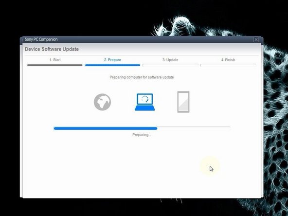Click the empty Update step bar
This screenshot has width=288, height=216.
(x=171, y=65)
